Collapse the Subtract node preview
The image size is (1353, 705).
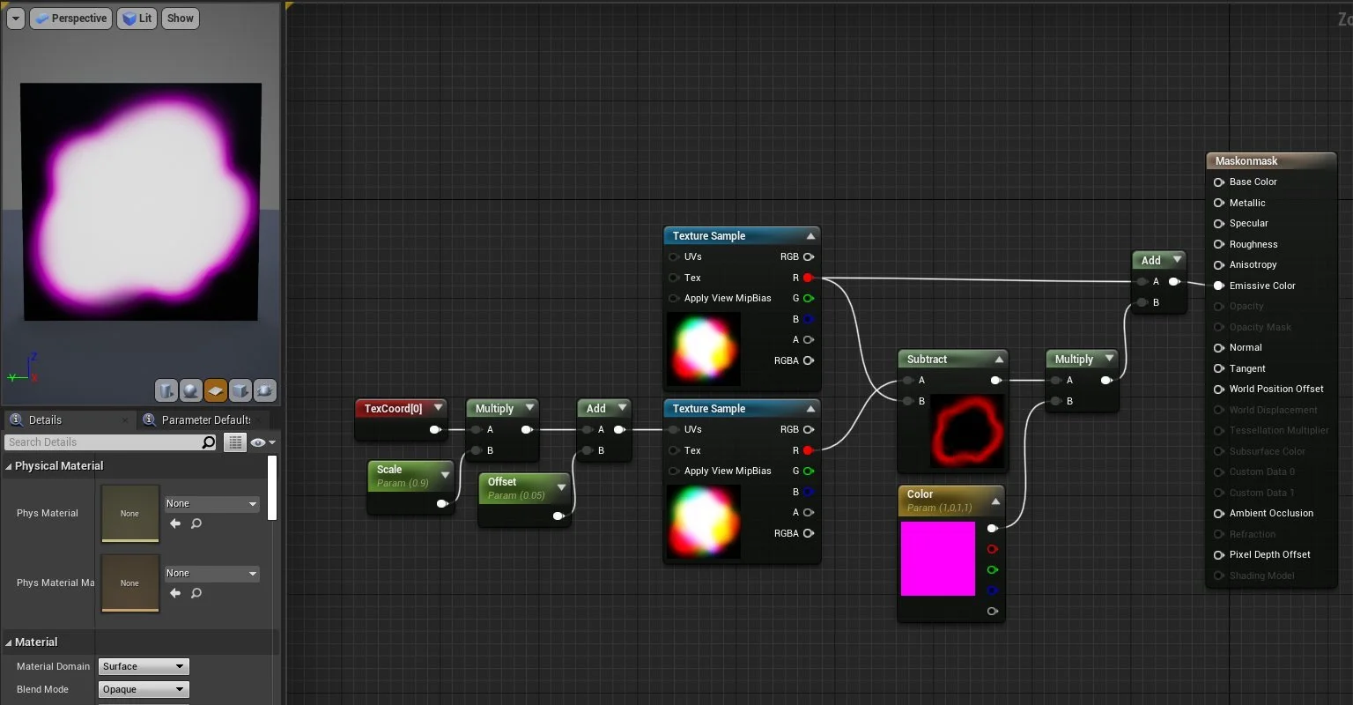999,360
